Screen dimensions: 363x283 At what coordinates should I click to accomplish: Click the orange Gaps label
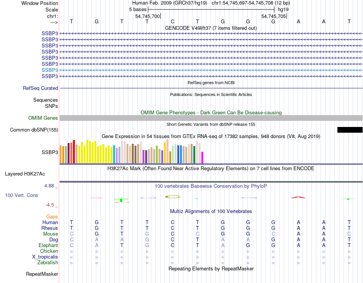52,216
